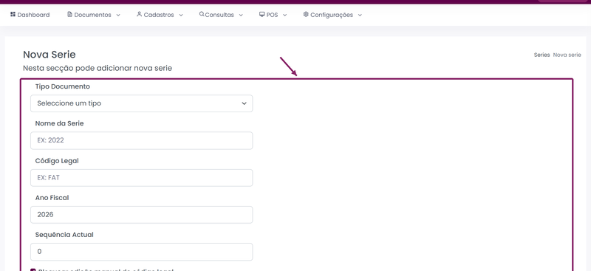Screen dimensions: 591x271
Task: Open the POS menu
Action: tap(272, 15)
